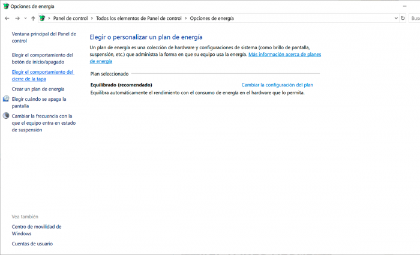Screen dimensions: 420x255
Task: Open Cambiar la configuración del plan
Action: pos(277,85)
